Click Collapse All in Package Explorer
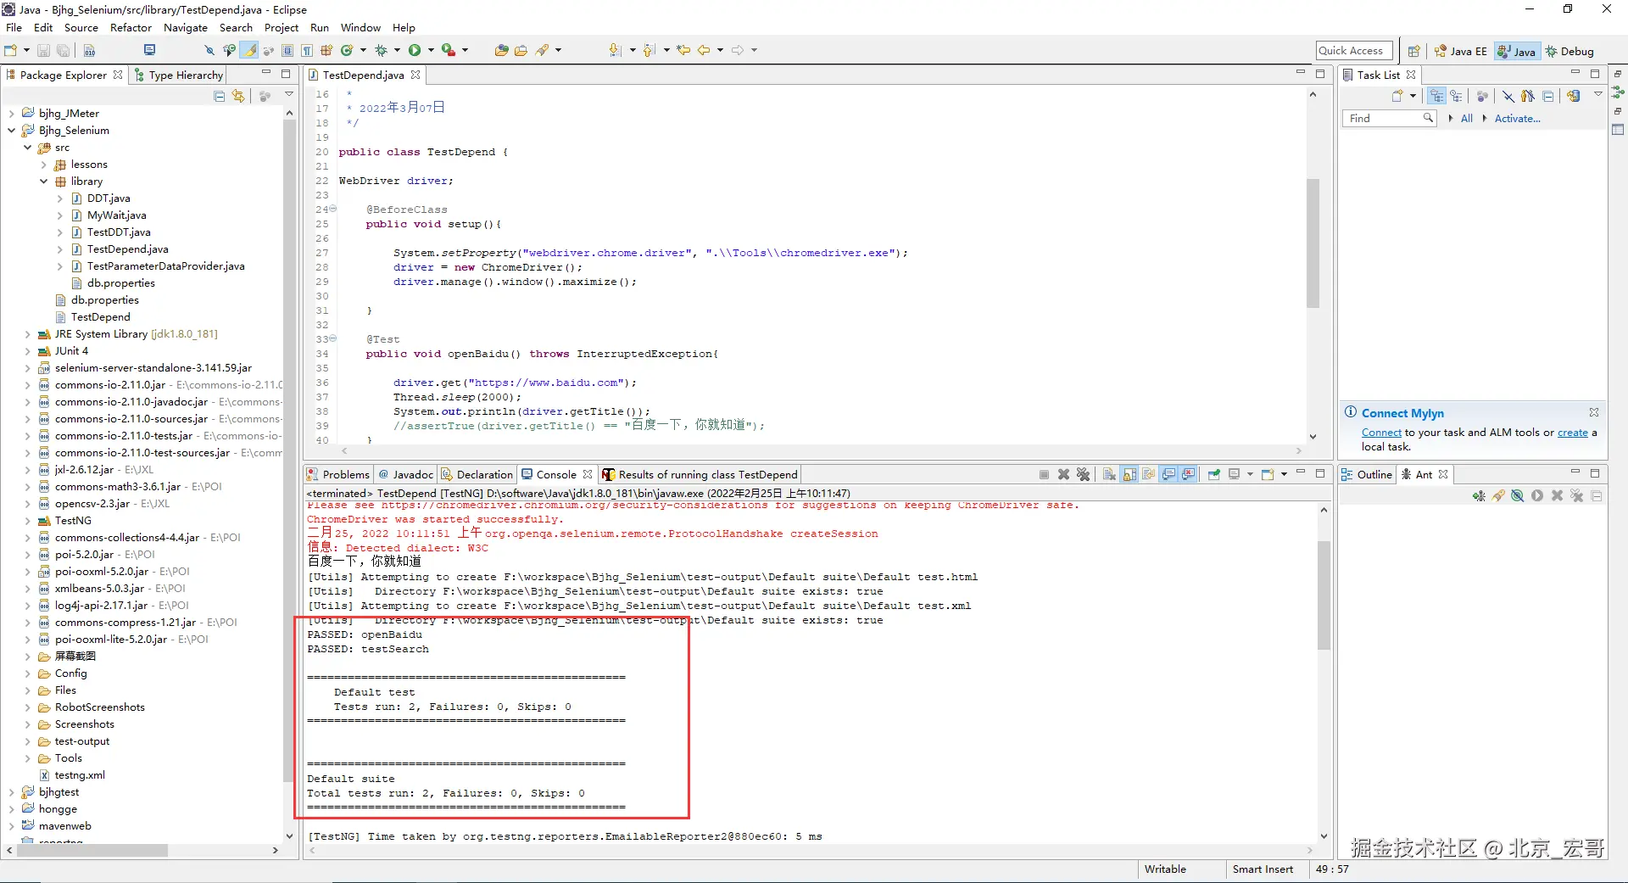 click(x=220, y=96)
